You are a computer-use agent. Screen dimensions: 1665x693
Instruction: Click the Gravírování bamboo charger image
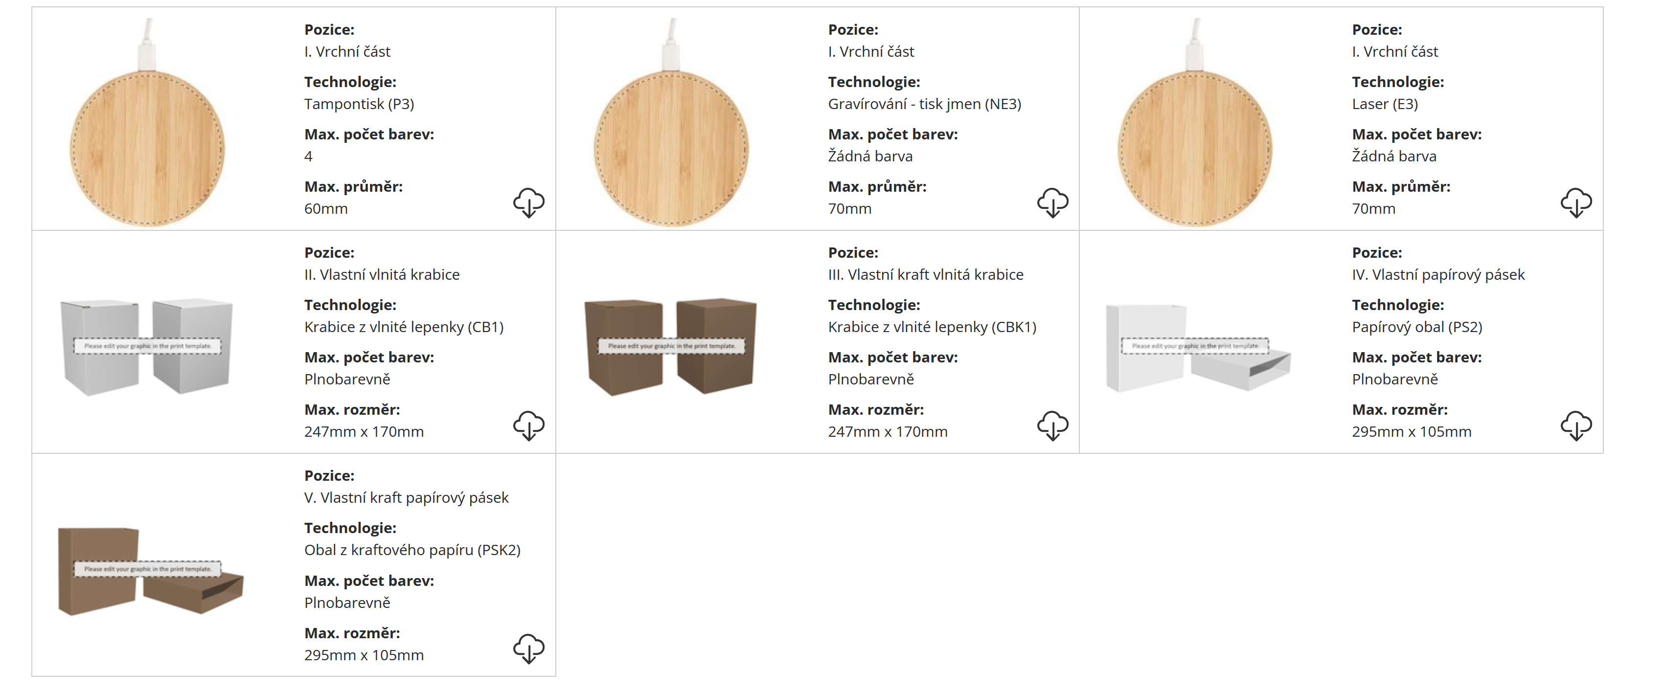pyautogui.click(x=671, y=148)
